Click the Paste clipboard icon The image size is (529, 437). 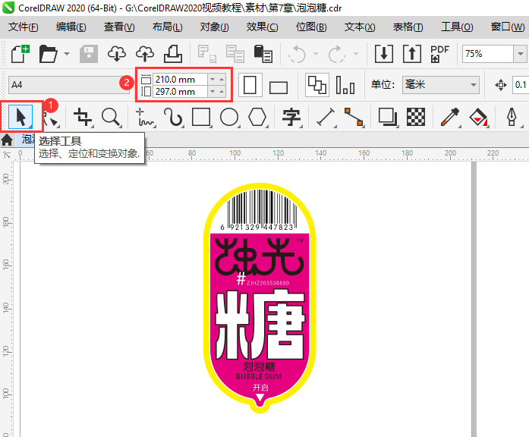coord(263,54)
